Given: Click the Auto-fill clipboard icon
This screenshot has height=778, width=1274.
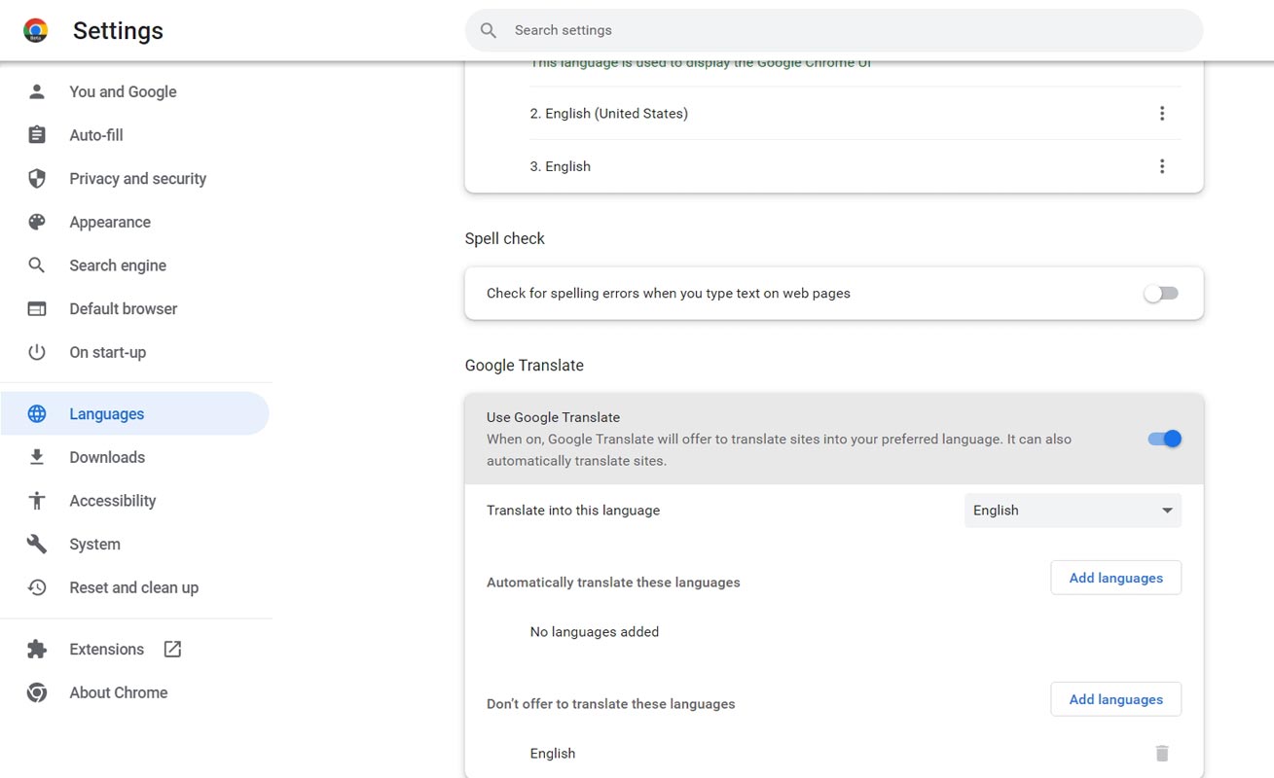Looking at the screenshot, I should [37, 135].
